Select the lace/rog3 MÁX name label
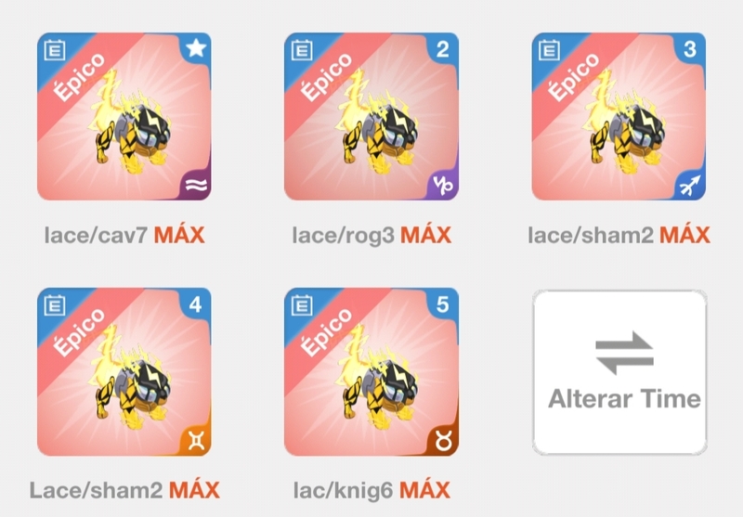The image size is (743, 517). (371, 235)
